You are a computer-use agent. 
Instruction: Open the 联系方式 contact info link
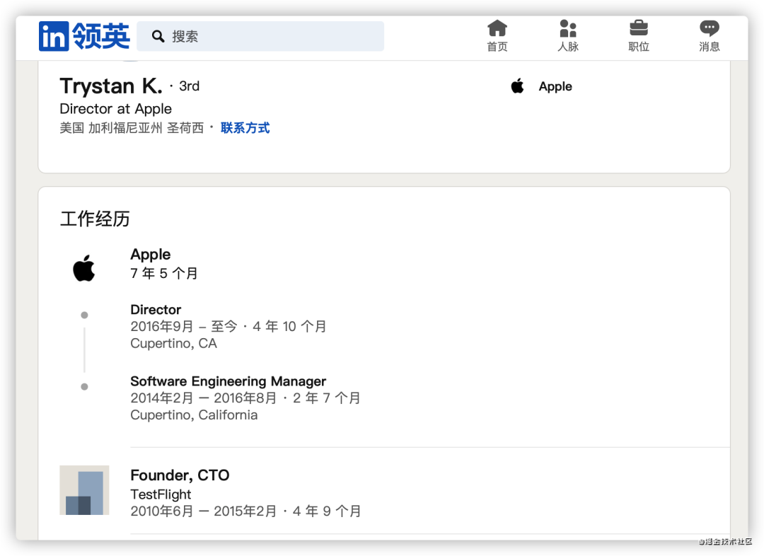(x=245, y=127)
